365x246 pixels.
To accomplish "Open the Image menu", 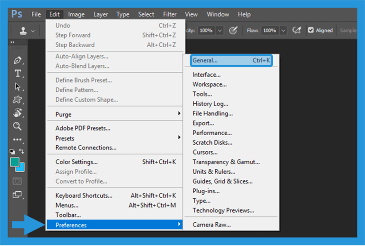I will [x=76, y=14].
